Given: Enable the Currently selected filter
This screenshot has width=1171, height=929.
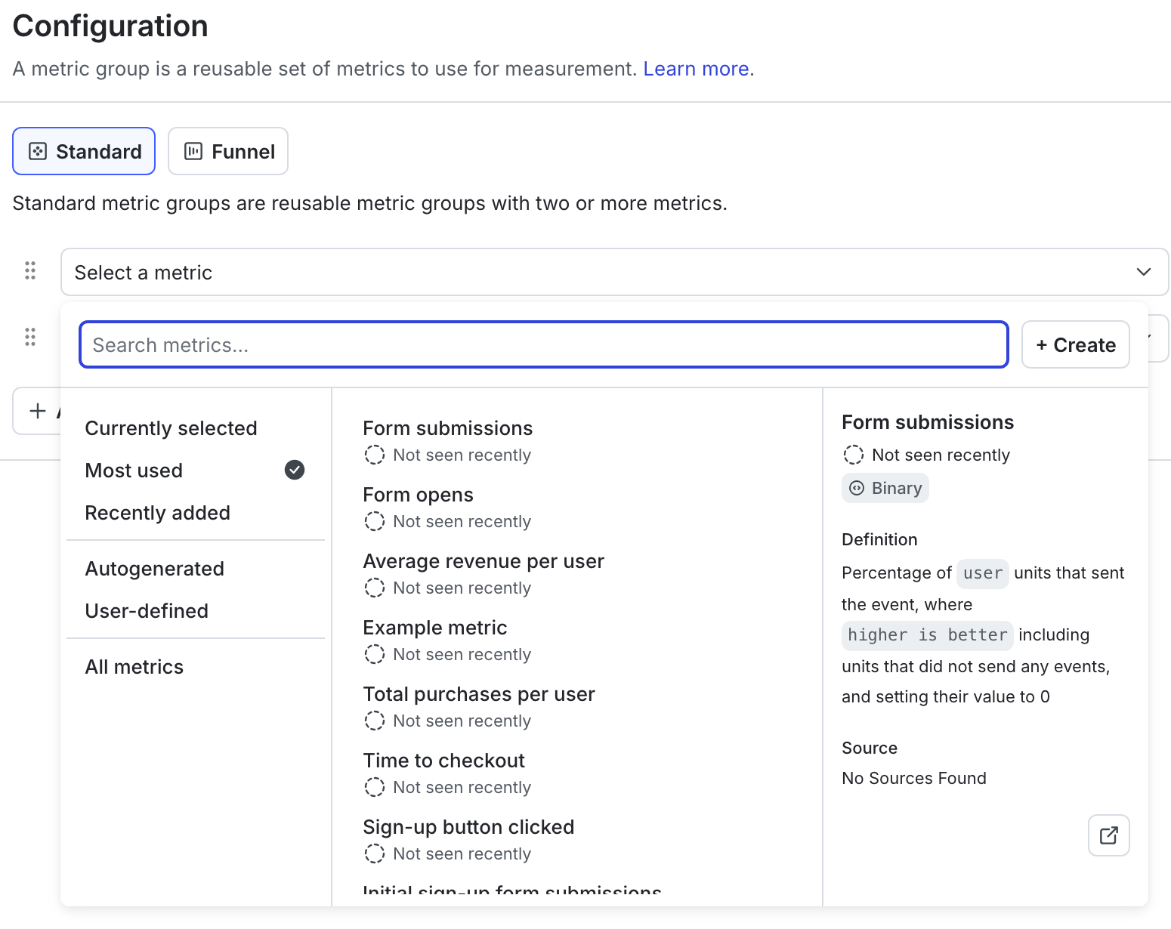Looking at the screenshot, I should (x=171, y=427).
